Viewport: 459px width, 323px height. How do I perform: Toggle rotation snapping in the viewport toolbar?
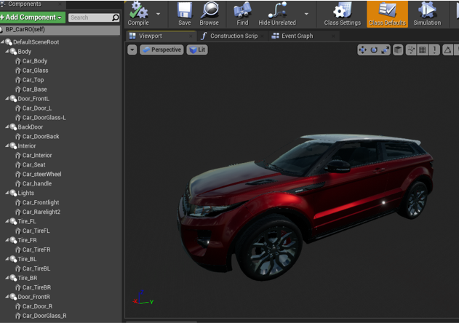(x=447, y=50)
